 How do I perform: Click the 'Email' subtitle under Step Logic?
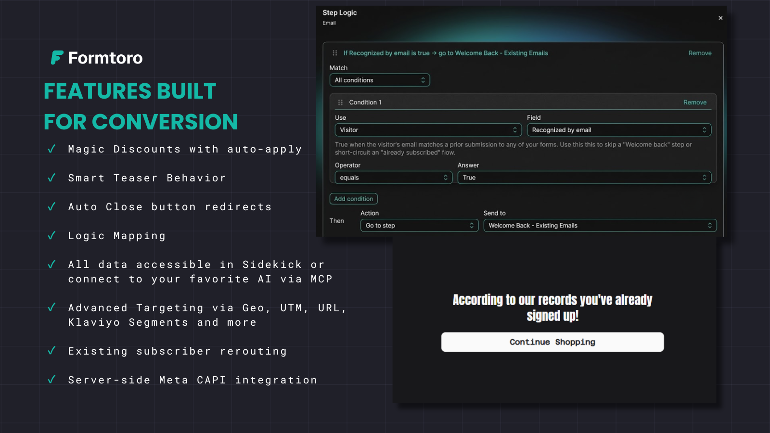pos(329,23)
